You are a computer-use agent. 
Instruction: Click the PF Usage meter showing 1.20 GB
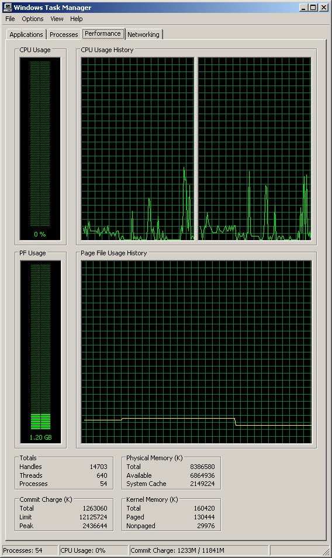tap(40, 352)
